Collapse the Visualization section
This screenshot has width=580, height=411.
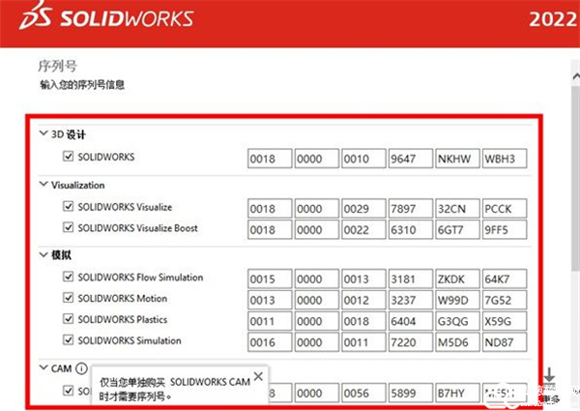click(43, 184)
